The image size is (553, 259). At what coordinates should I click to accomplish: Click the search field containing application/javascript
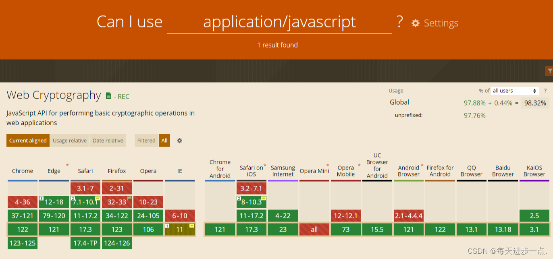point(279,22)
